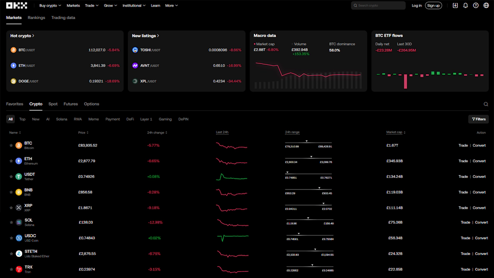This screenshot has width=494, height=278.
Task: Open the download app icon
Action: tap(455, 5)
